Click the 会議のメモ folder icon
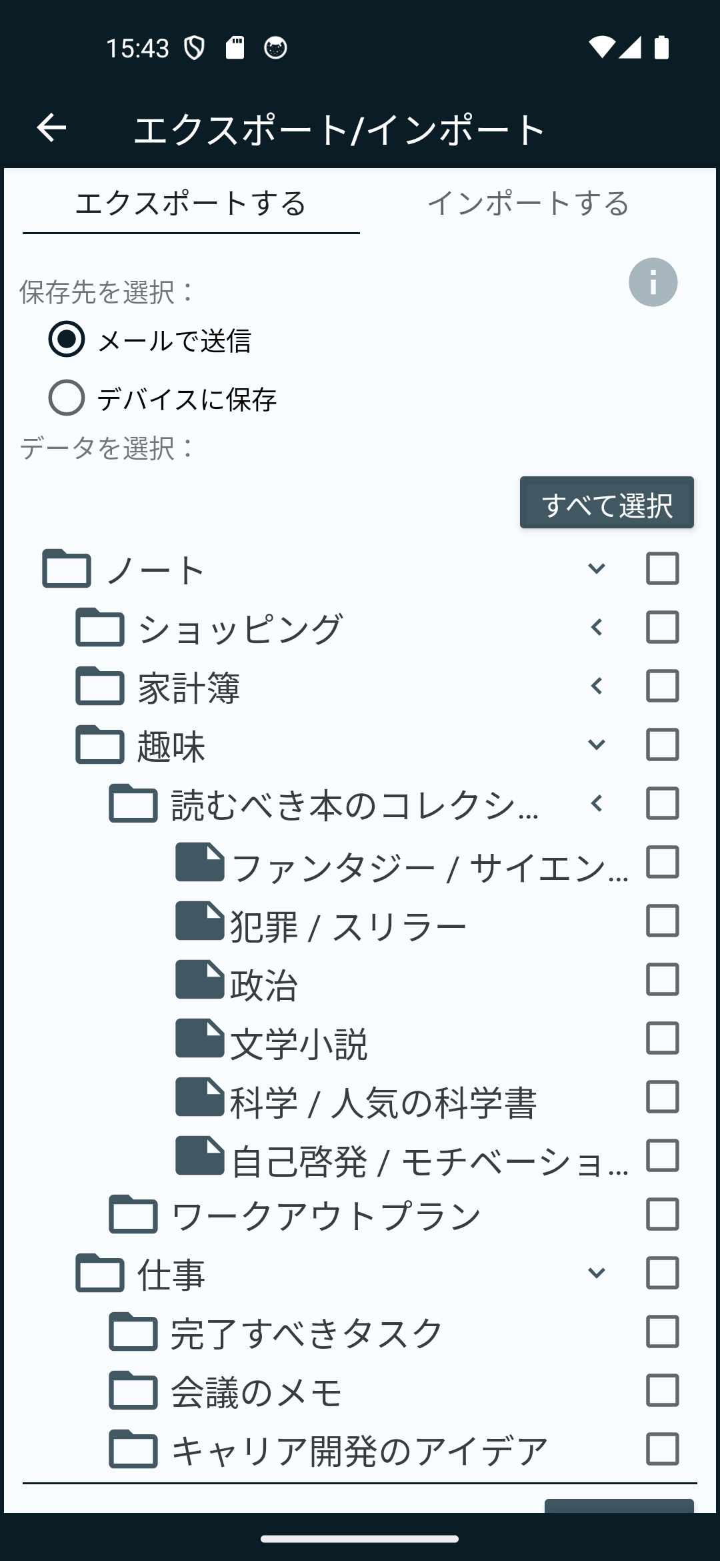Screen dimensions: 720x1561 (133, 1390)
